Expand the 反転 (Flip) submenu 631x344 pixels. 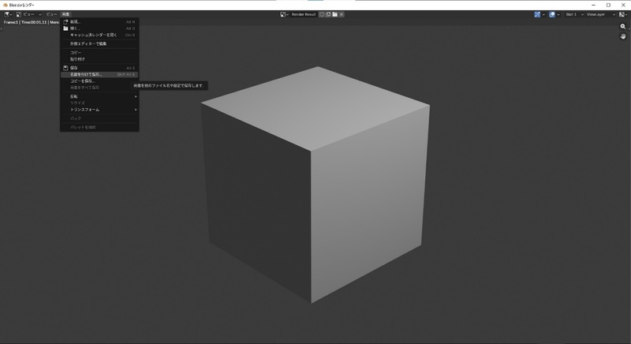coord(99,96)
